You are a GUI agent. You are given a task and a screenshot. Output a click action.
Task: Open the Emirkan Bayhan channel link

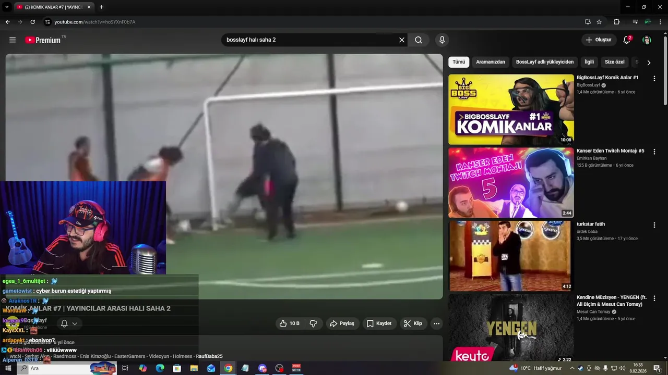tap(592, 158)
